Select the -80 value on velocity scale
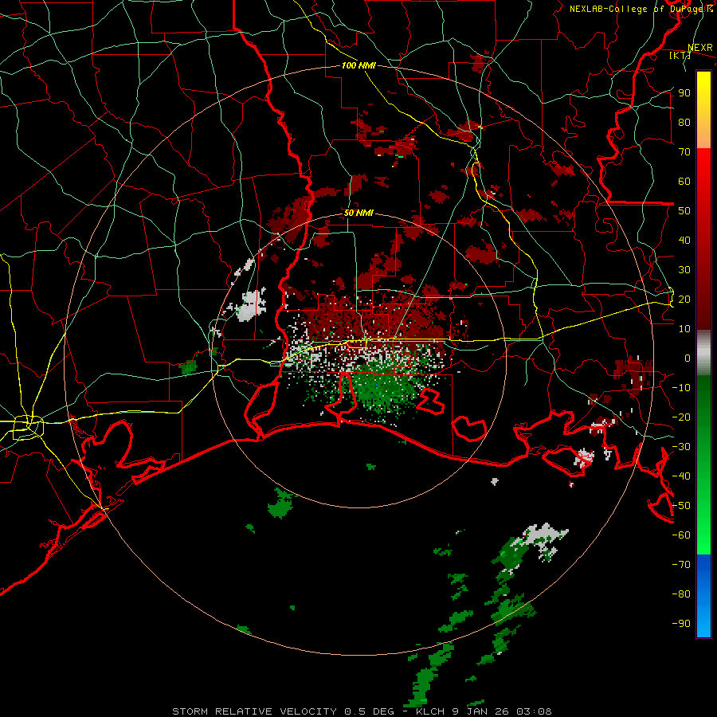 pos(681,594)
